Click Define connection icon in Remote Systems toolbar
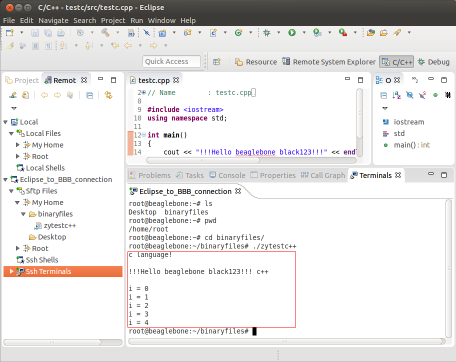The height and width of the screenshot is (362, 456). tap(13, 95)
